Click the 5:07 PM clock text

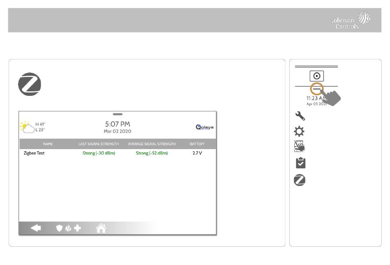tap(117, 124)
